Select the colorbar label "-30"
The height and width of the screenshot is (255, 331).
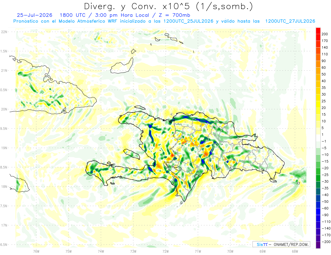tap(325, 182)
